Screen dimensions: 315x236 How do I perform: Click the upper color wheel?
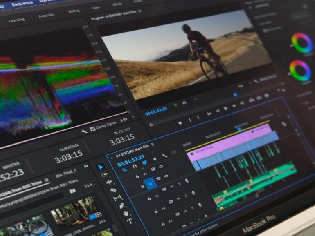pos(301,43)
